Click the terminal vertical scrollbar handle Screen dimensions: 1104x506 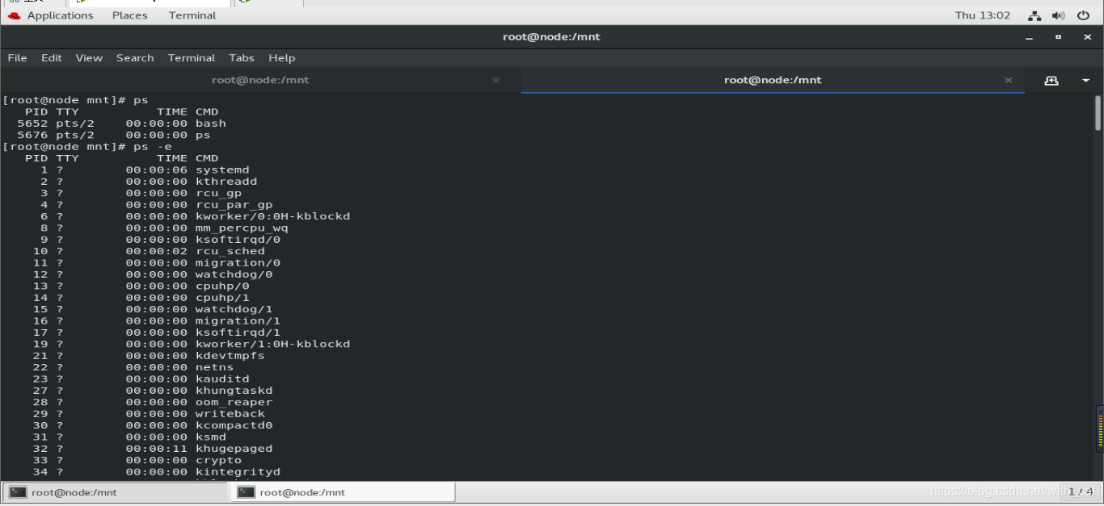tap(1098, 113)
